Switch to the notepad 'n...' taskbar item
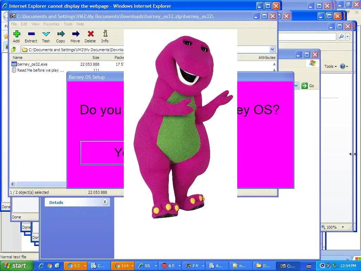The height and width of the screenshot is (271, 361). tap(241, 266)
